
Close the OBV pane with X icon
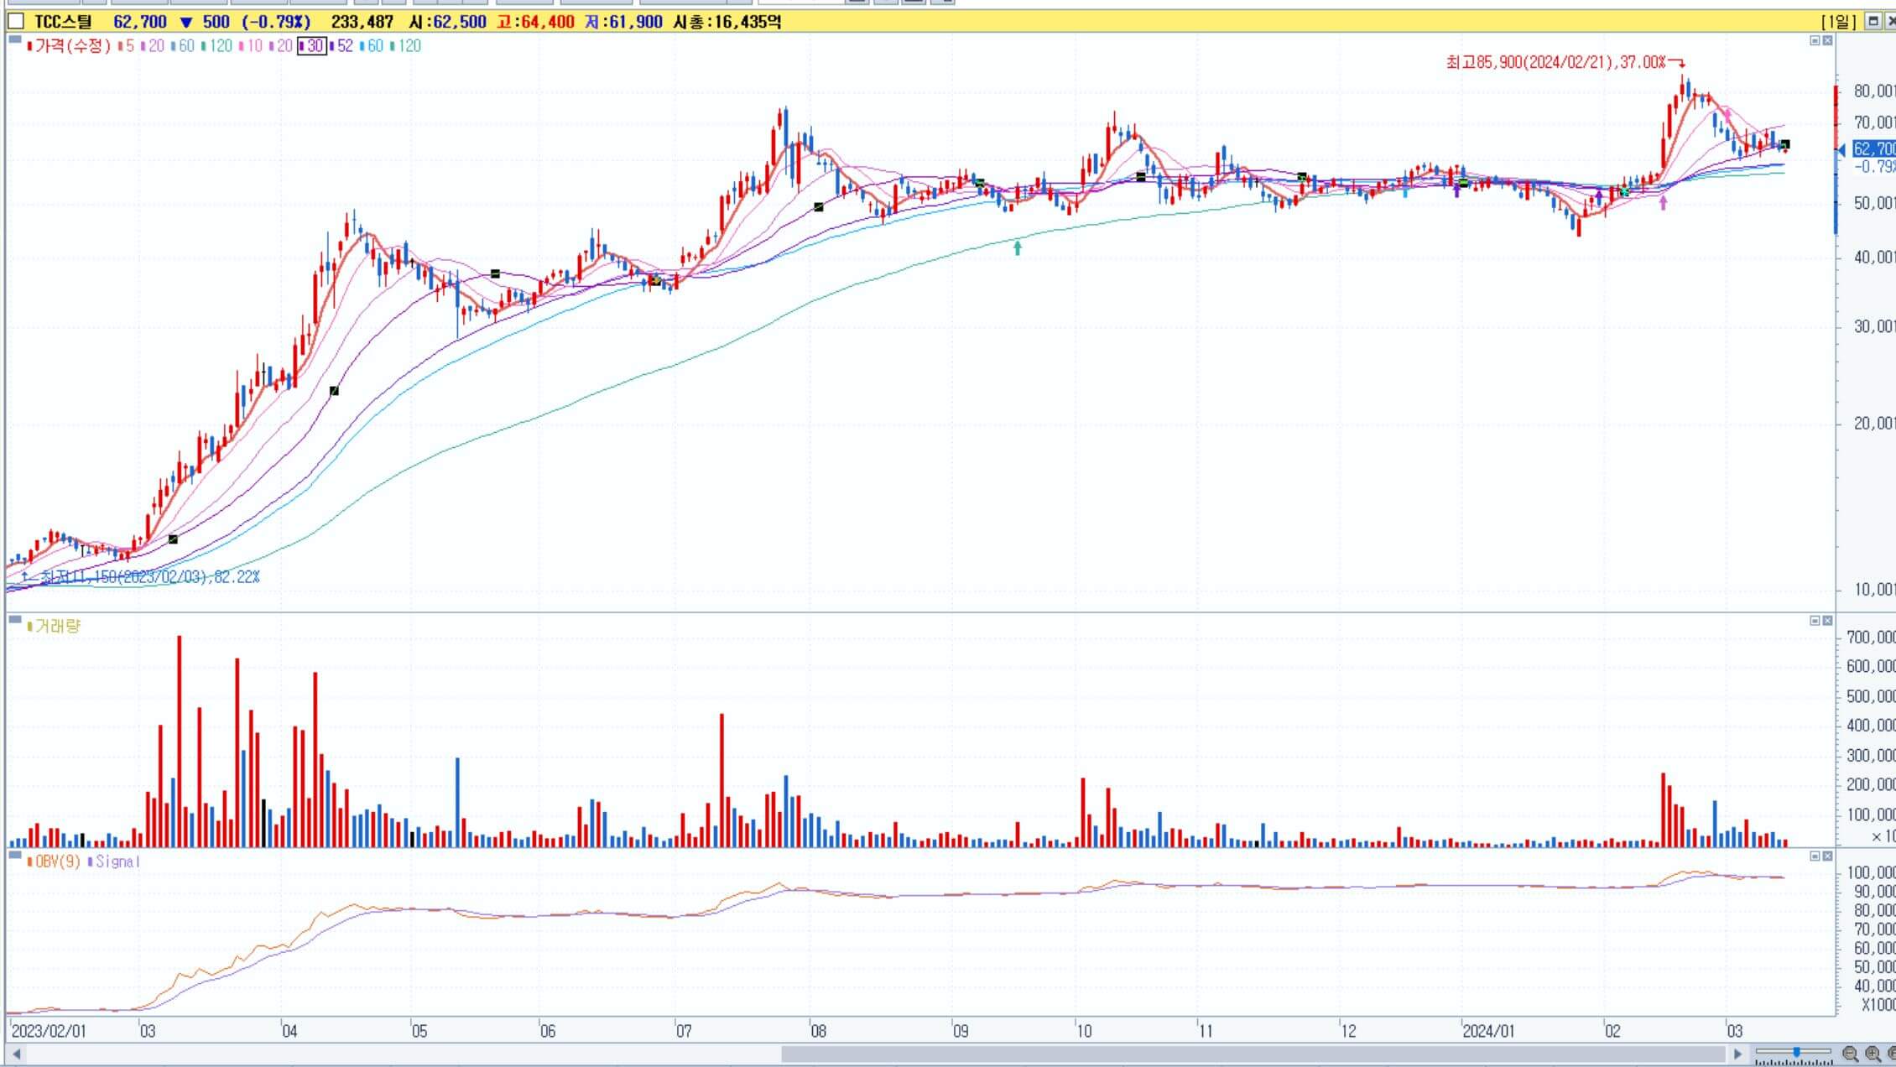1827,856
